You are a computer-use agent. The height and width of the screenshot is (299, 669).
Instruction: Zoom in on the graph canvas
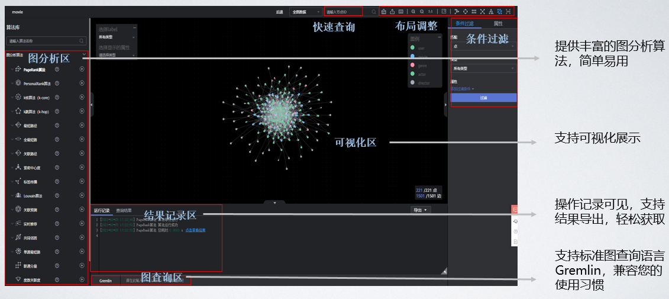pos(413,11)
